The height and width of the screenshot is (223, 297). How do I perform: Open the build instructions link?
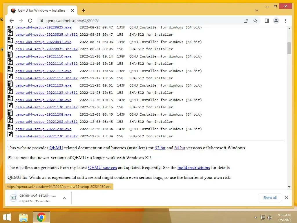pyautogui.click(x=193, y=168)
